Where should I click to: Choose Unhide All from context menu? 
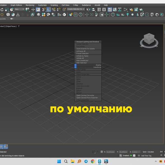(x=80, y=58)
